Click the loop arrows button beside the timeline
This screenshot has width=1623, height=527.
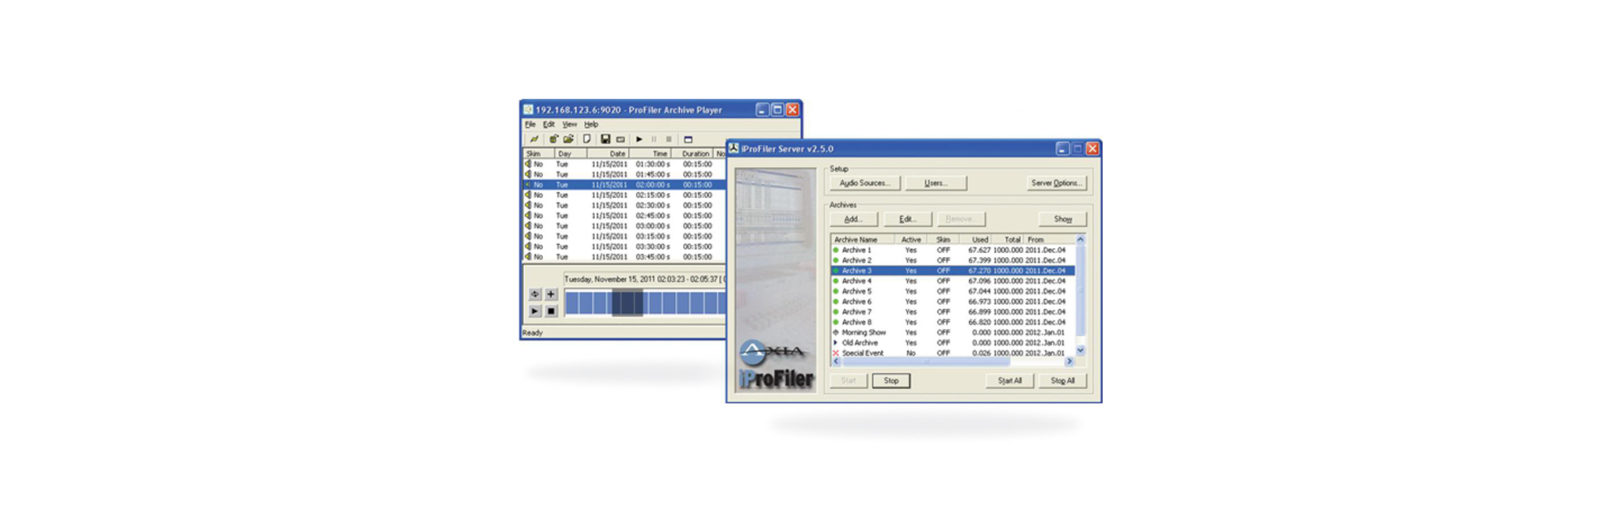coord(535,294)
